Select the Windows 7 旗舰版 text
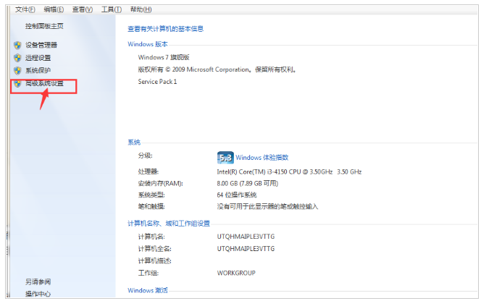This screenshot has height=301, width=481. click(x=164, y=57)
